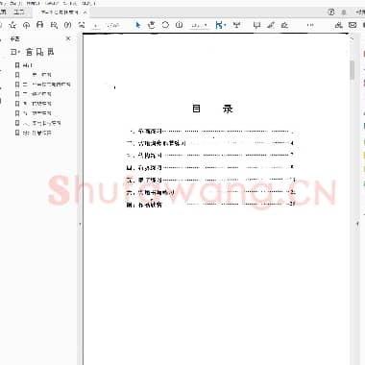365x365 pixels.
Task: Go to previous page with up arrow
Action: 67,25
